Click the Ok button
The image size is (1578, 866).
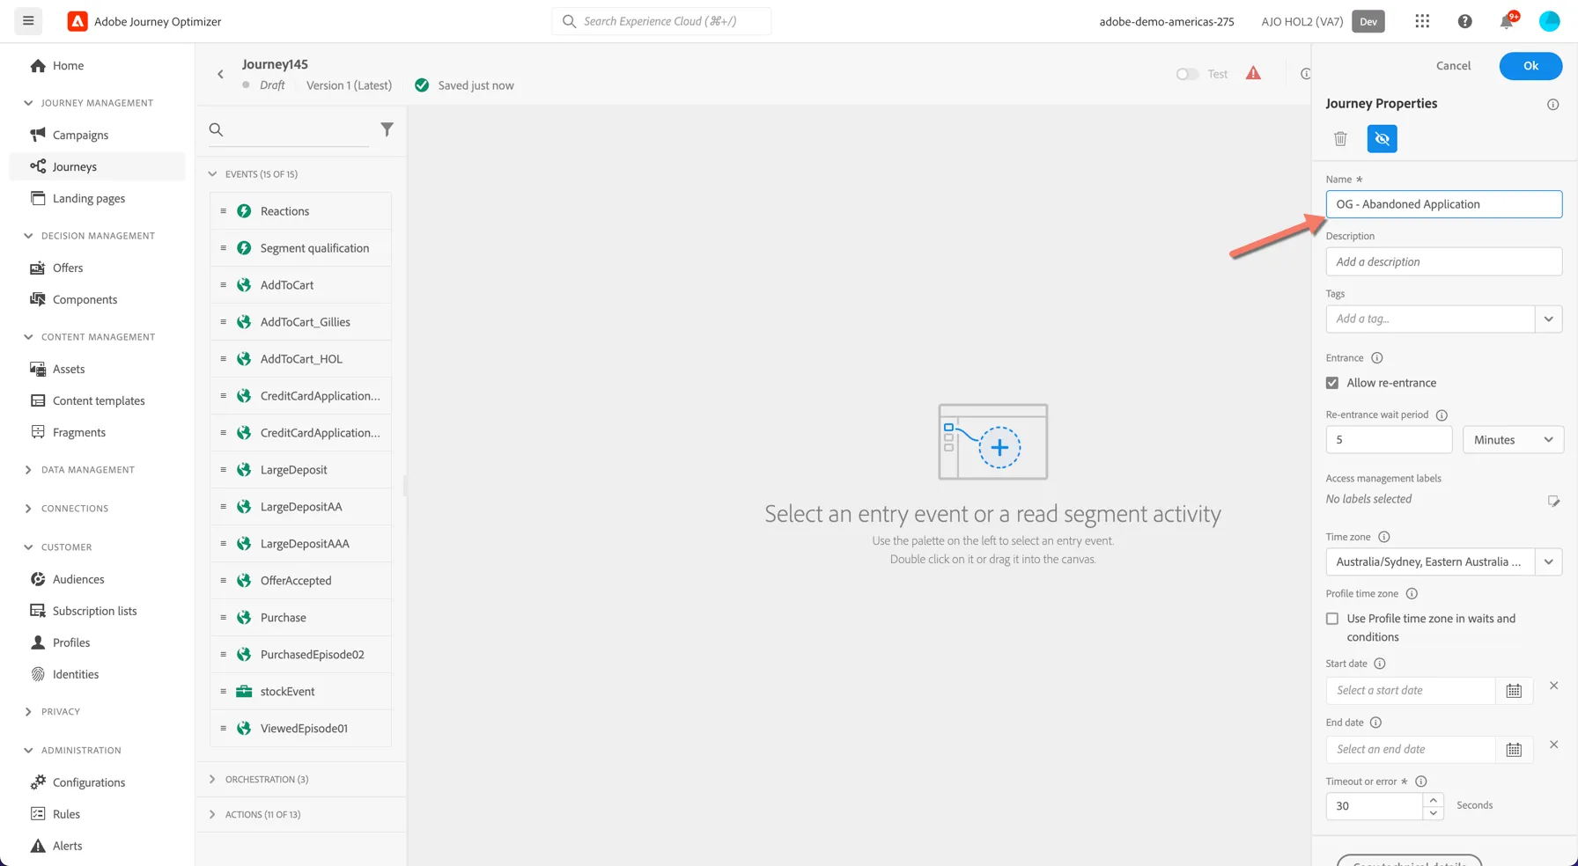[x=1530, y=65]
